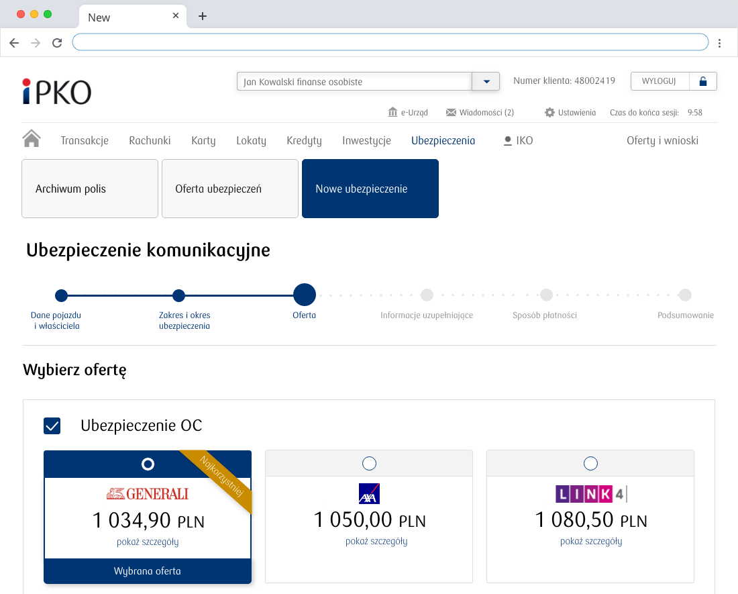Open the Rachunki menu
This screenshot has height=594, width=738.
click(150, 140)
